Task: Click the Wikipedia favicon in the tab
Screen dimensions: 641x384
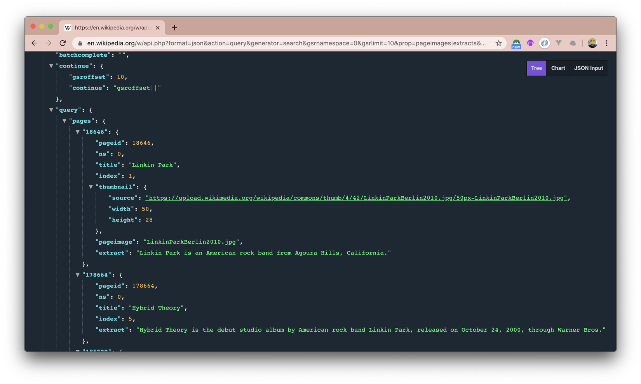Action: [68, 28]
